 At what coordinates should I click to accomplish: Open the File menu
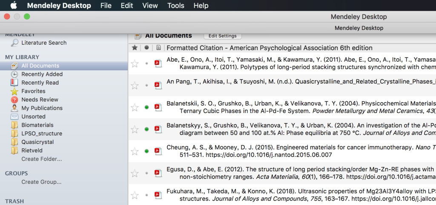[106, 6]
